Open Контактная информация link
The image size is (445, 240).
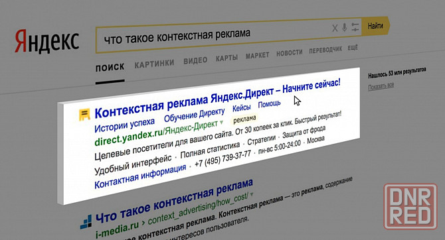(140, 176)
